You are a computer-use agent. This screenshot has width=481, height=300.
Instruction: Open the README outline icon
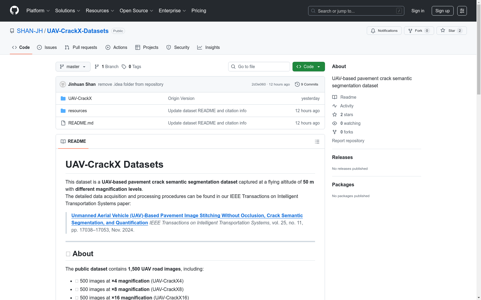[317, 142]
